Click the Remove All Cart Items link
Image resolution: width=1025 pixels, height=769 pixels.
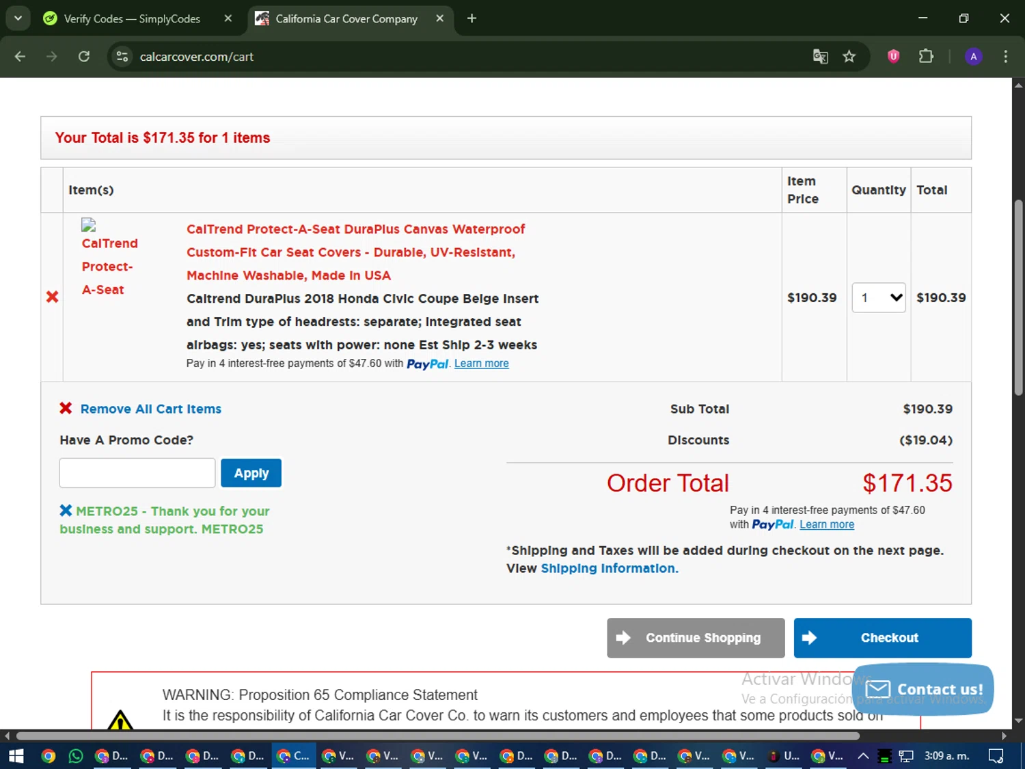pyautogui.click(x=151, y=409)
